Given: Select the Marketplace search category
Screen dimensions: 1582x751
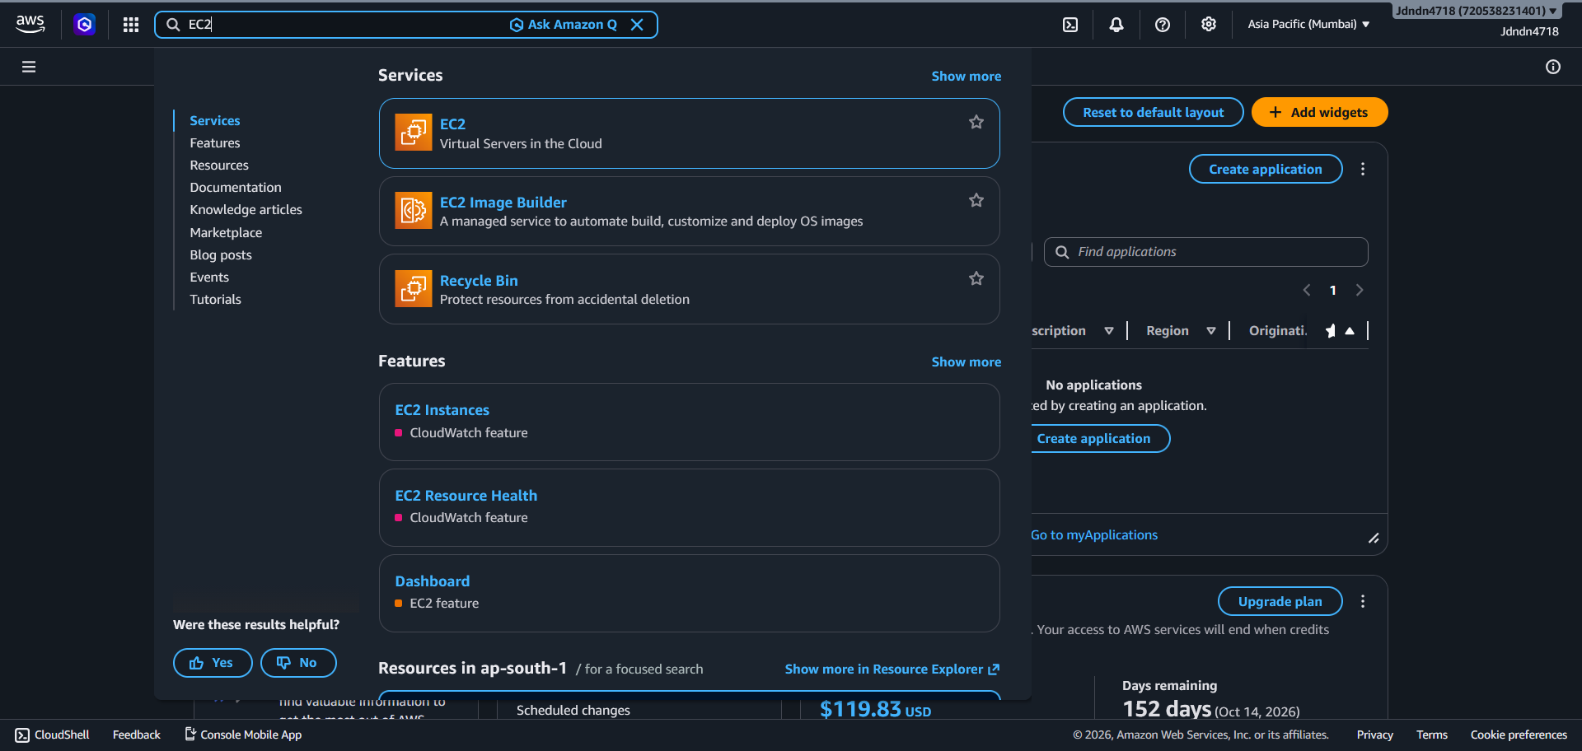Looking at the screenshot, I should click(226, 233).
